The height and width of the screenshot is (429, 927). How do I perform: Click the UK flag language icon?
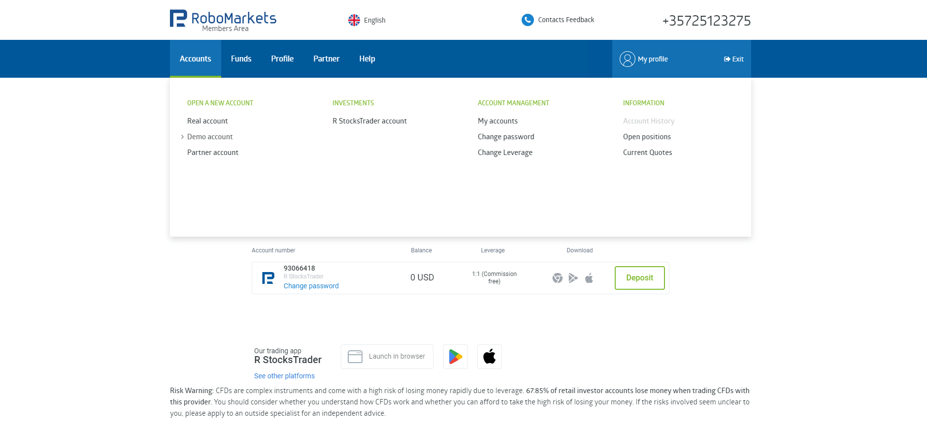[354, 20]
